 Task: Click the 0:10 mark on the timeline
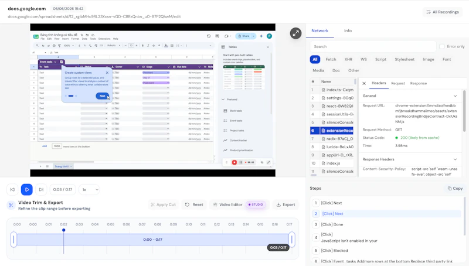189,224
